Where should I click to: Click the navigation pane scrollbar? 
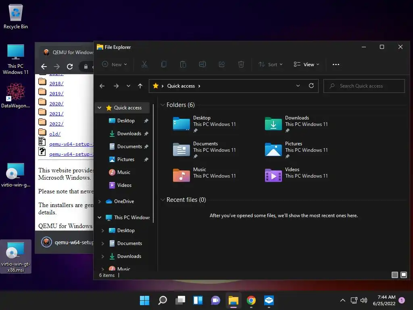tap(153, 163)
